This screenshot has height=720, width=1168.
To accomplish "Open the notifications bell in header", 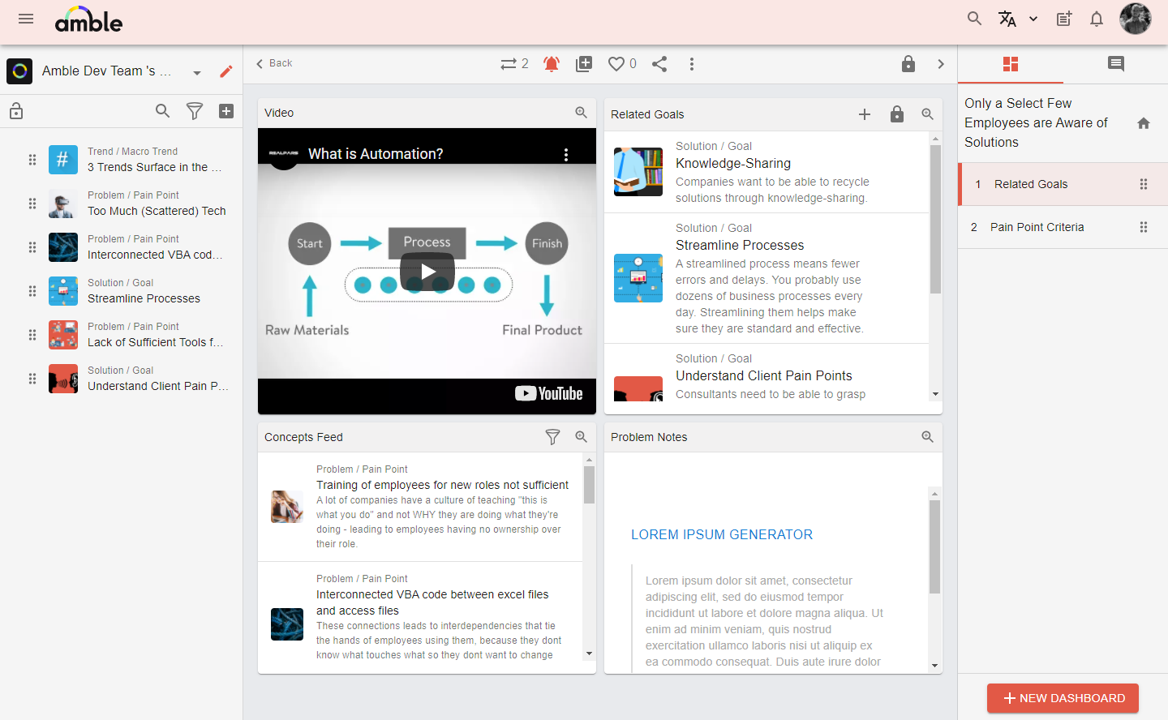I will [x=1097, y=19].
